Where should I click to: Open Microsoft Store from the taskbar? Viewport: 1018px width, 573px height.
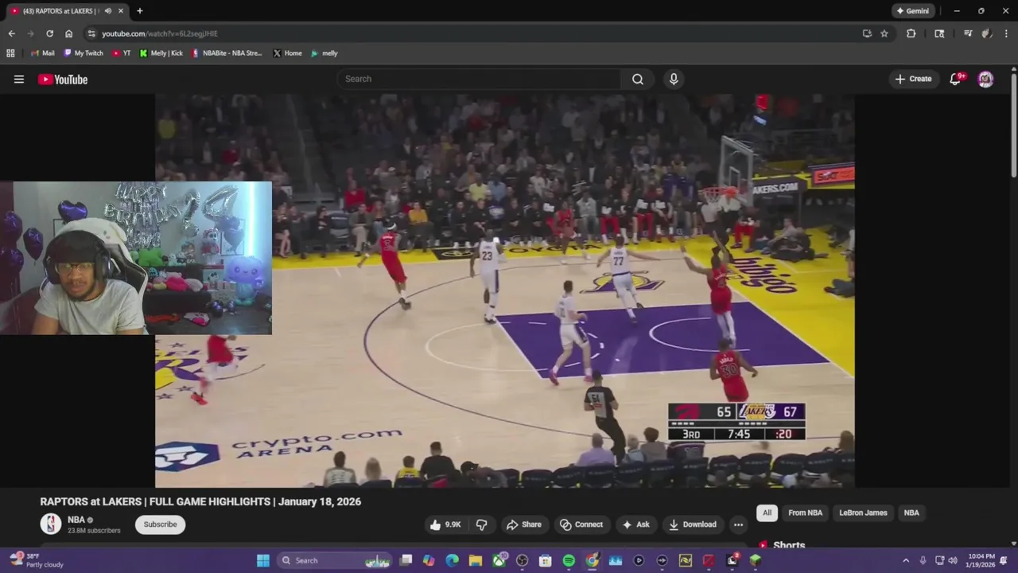click(x=546, y=560)
